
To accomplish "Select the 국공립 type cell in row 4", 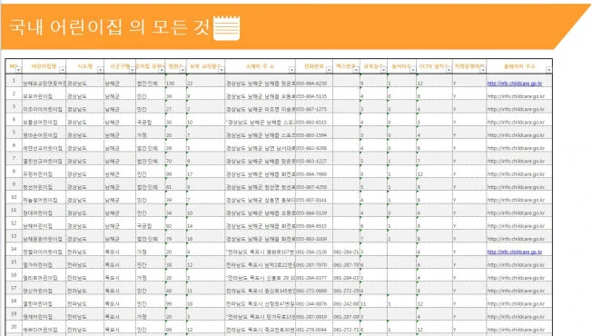I will [151, 120].
